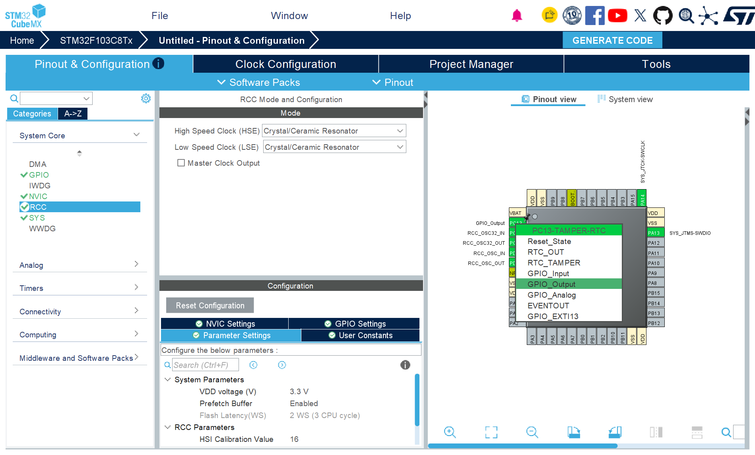Click the ST community network icon
Image resolution: width=755 pixels, height=455 pixels.
coord(708,15)
